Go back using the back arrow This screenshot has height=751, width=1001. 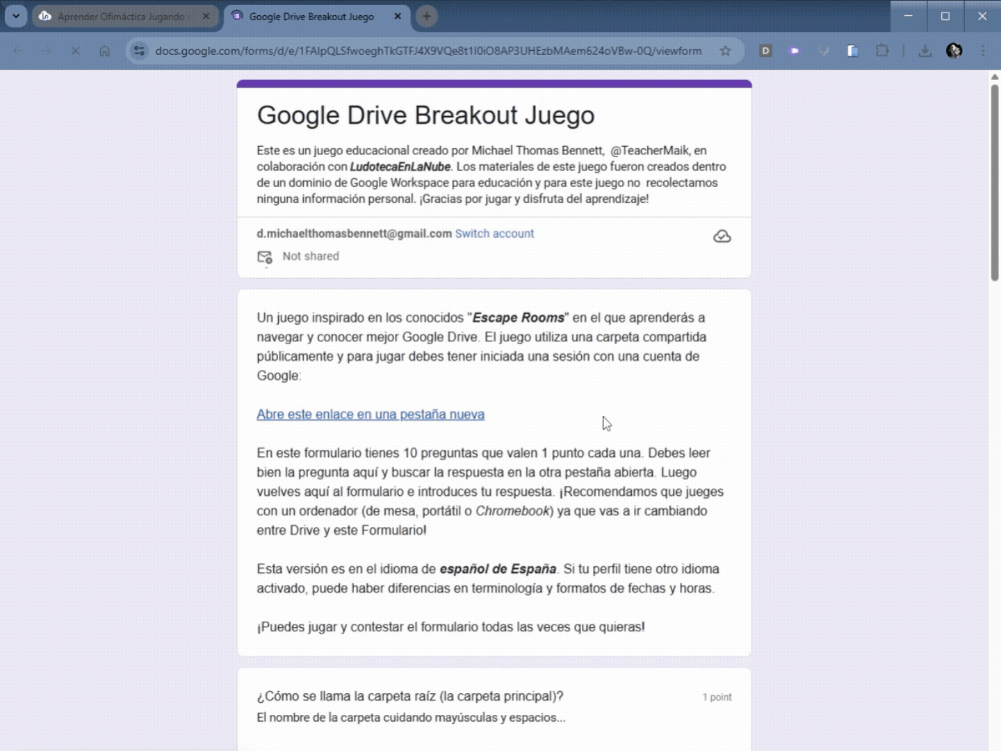(x=17, y=50)
